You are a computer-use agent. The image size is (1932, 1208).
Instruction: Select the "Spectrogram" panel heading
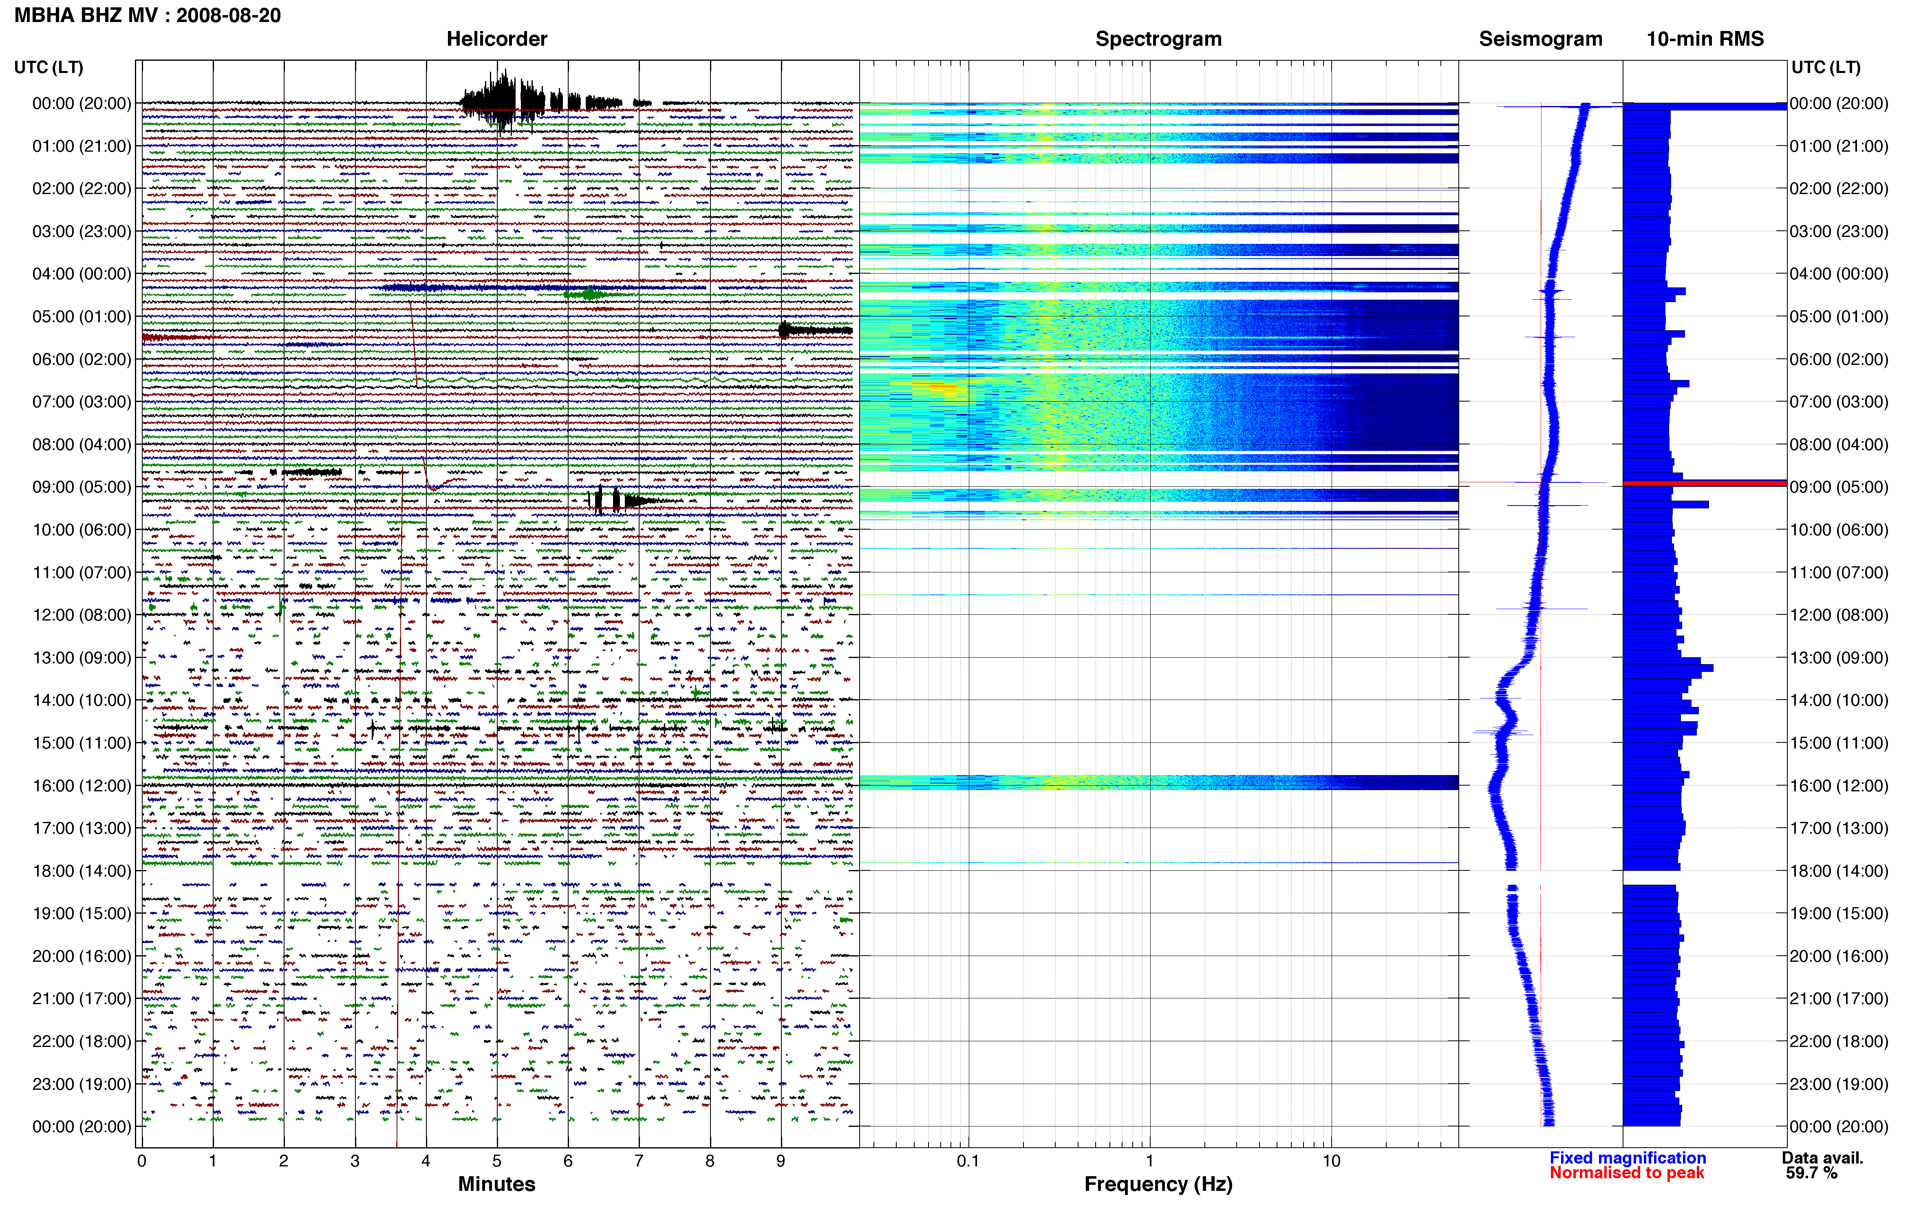(1158, 39)
